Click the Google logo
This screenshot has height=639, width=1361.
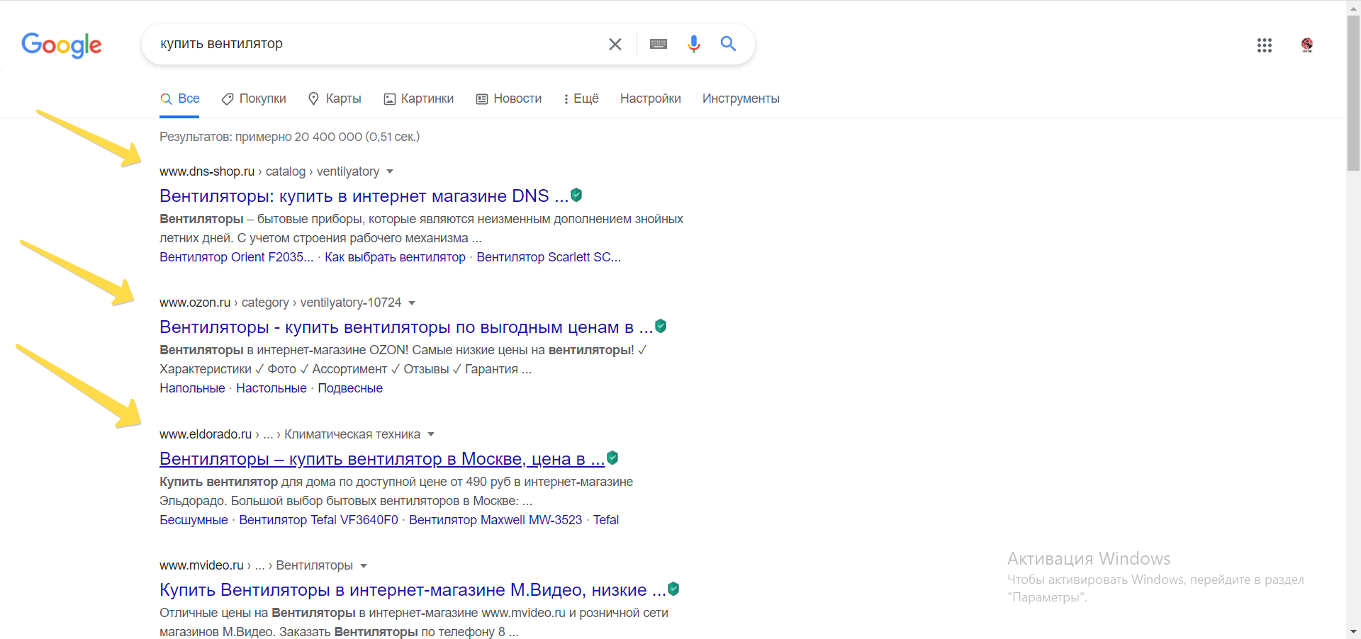coord(62,45)
